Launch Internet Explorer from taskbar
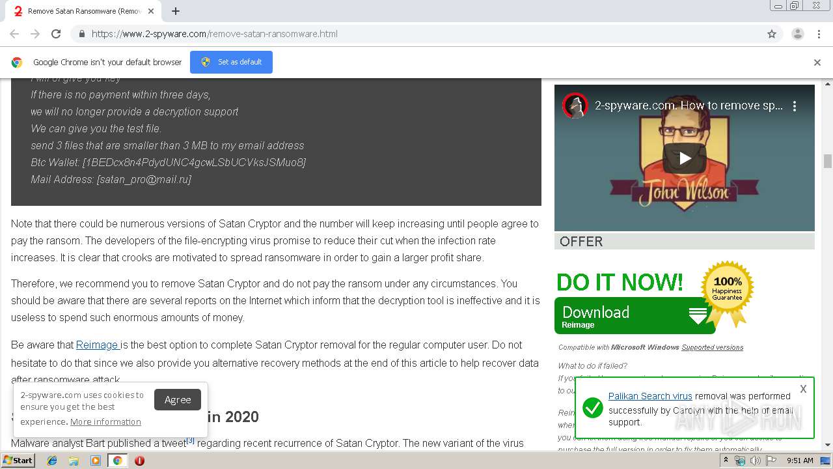This screenshot has height=469, width=833. point(52,461)
